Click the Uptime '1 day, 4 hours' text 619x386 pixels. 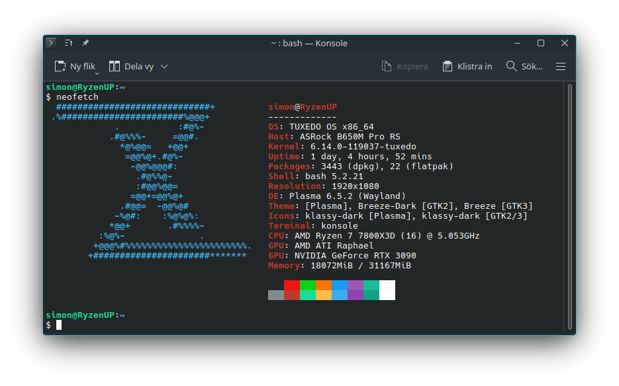[x=348, y=157]
